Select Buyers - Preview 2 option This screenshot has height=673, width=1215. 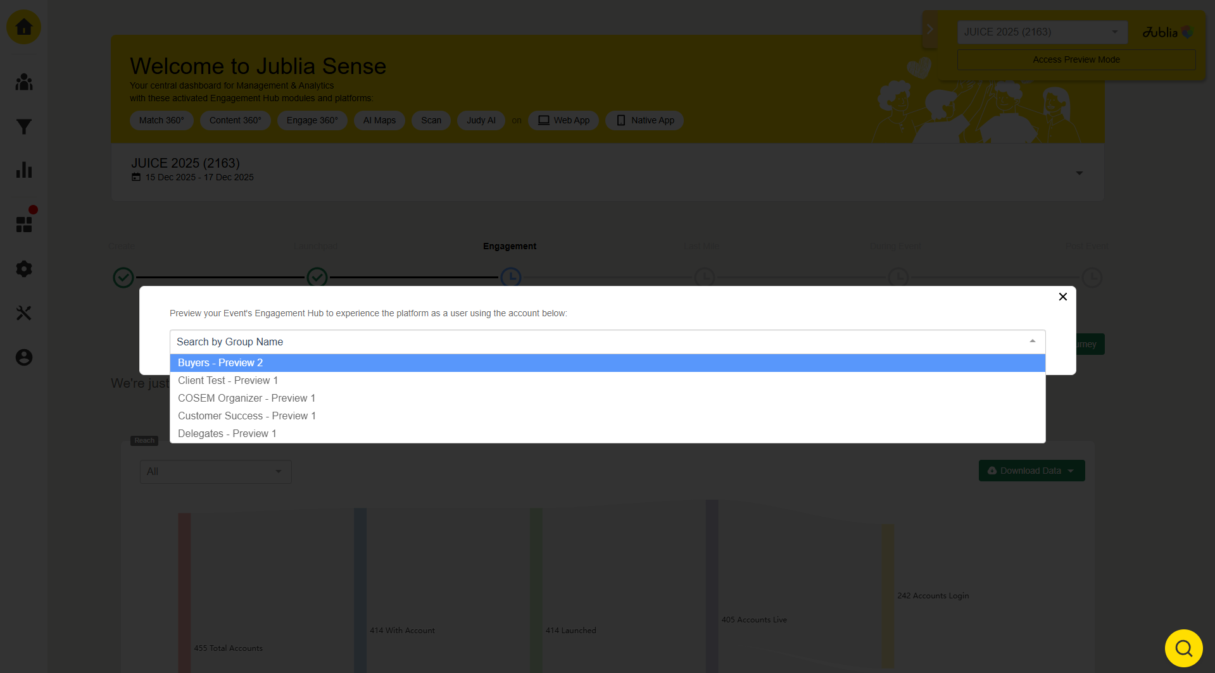click(x=608, y=363)
